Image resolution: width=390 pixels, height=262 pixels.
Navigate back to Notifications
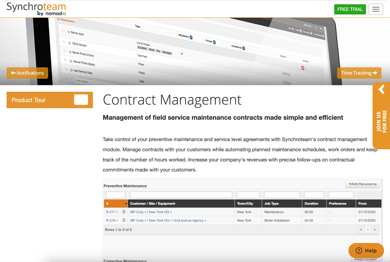click(27, 73)
